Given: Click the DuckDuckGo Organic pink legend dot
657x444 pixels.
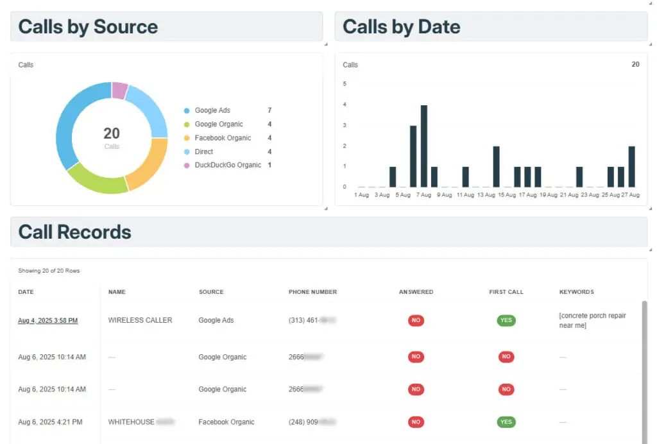Looking at the screenshot, I should (187, 166).
